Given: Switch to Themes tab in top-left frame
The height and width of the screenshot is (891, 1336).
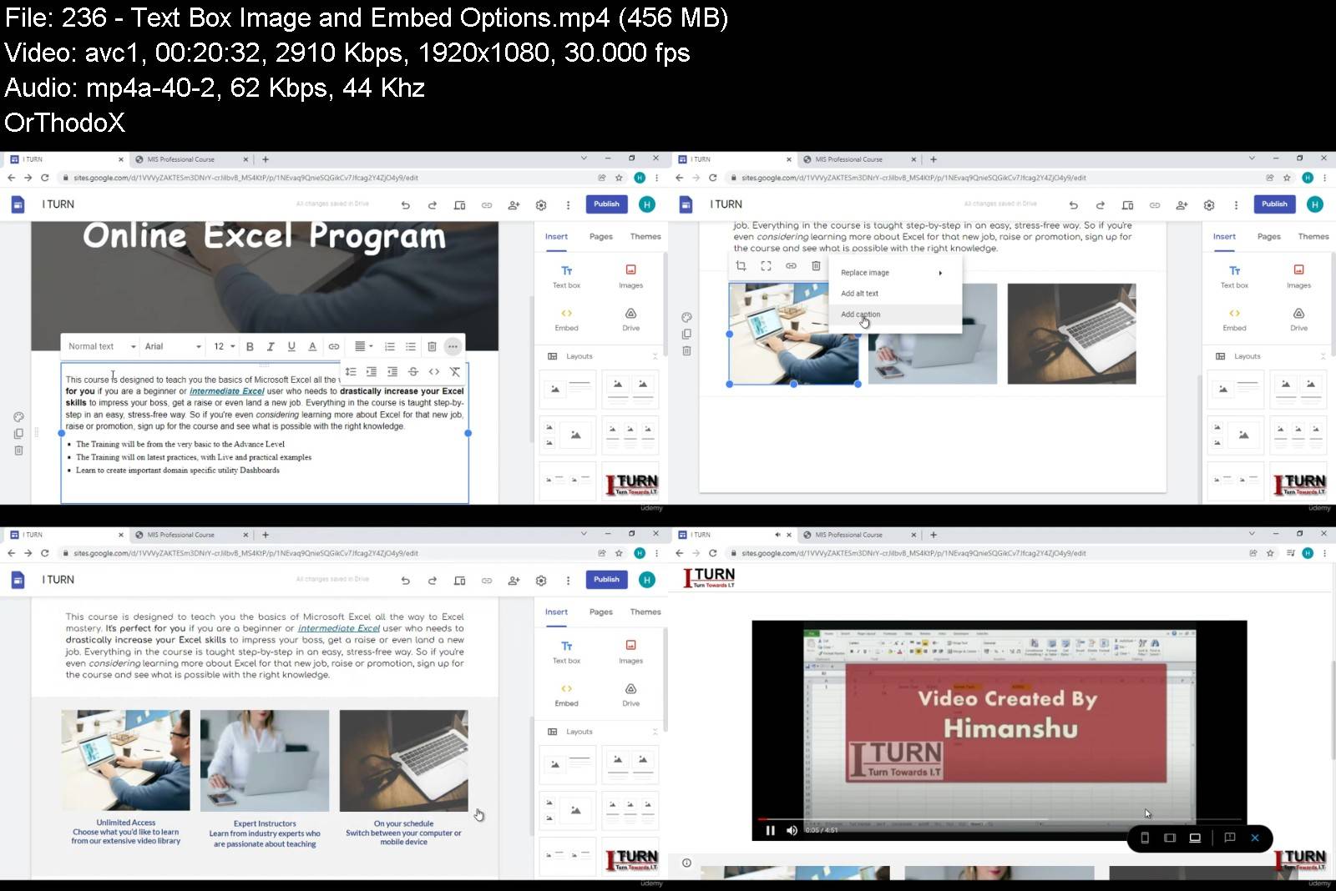Looking at the screenshot, I should click(x=645, y=236).
